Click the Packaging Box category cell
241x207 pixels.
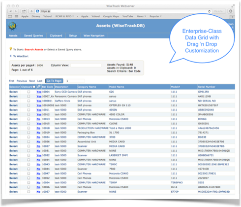coord(86,133)
